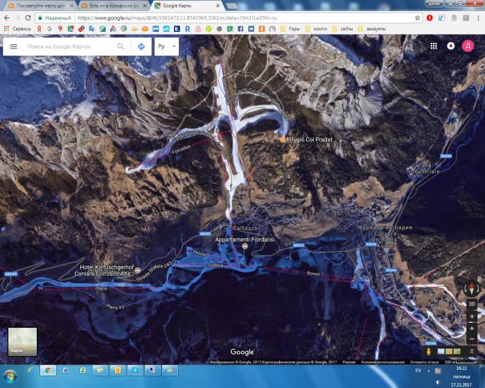Open the EN language indicator in the tray

(x=418, y=371)
